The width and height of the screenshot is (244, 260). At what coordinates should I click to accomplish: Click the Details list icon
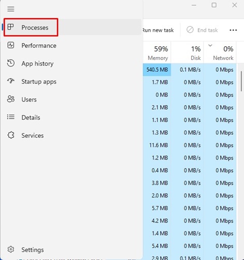11,117
